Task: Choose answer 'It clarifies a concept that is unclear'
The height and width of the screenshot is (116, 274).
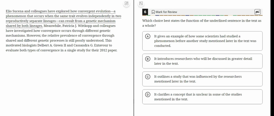Action: coord(202,97)
